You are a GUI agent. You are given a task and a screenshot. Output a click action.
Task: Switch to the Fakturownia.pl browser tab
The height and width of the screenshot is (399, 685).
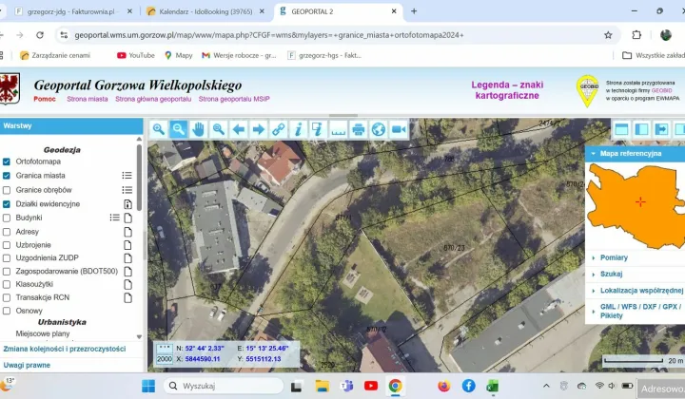[72, 11]
